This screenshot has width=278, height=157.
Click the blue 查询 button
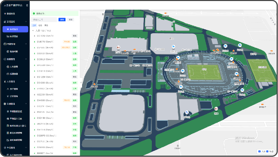pyautogui.click(x=62, y=20)
